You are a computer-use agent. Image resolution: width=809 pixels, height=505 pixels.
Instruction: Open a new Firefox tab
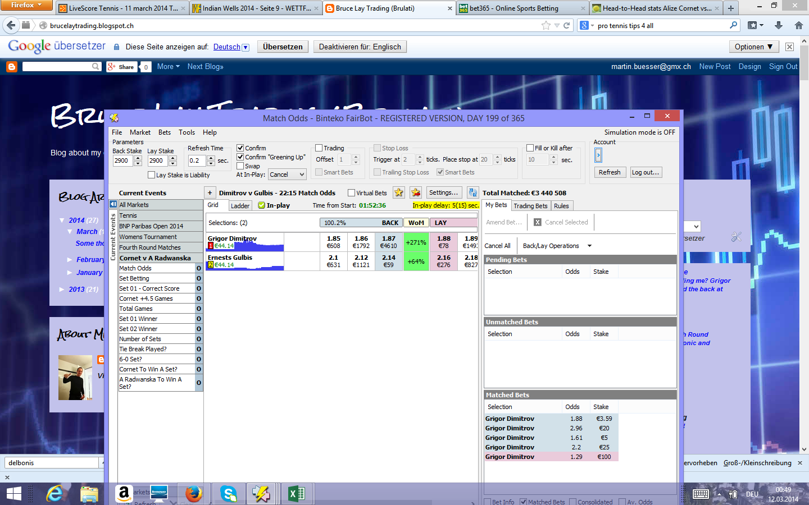[x=731, y=8]
